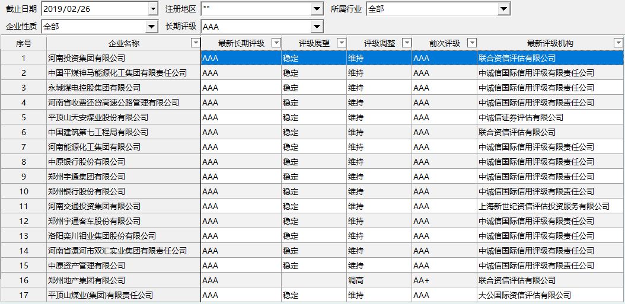This screenshot has height=304, width=625.
Task: Open filter arrow on 评级展望 column
Action: point(341,43)
